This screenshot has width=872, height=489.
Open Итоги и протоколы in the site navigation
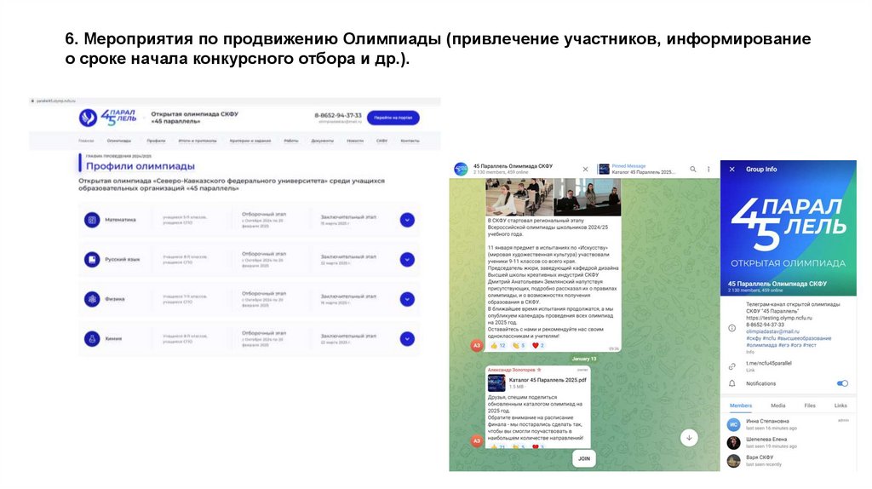point(198,141)
